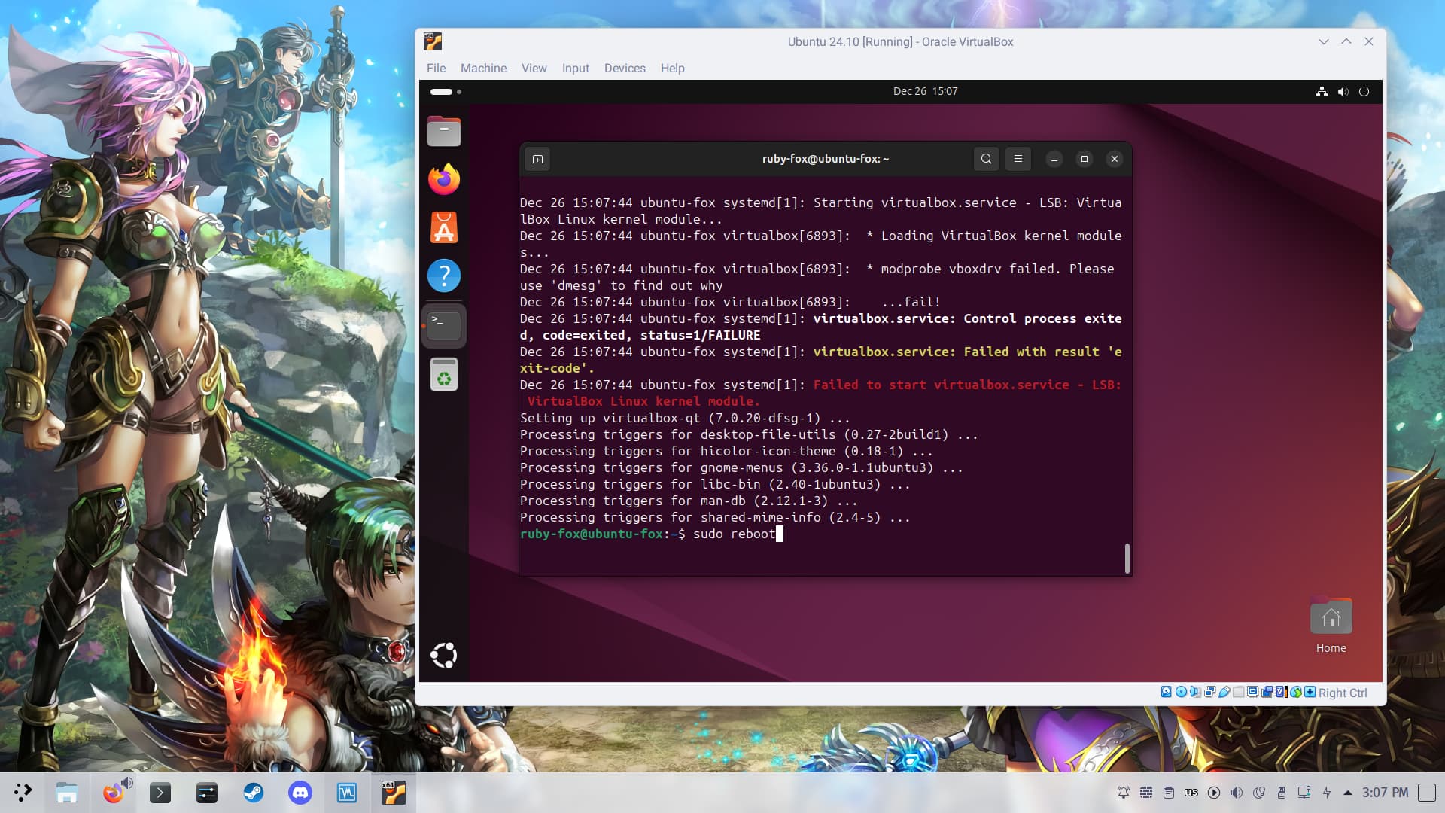Toggle host night light tray icon
1445x813 pixels.
tap(1259, 793)
